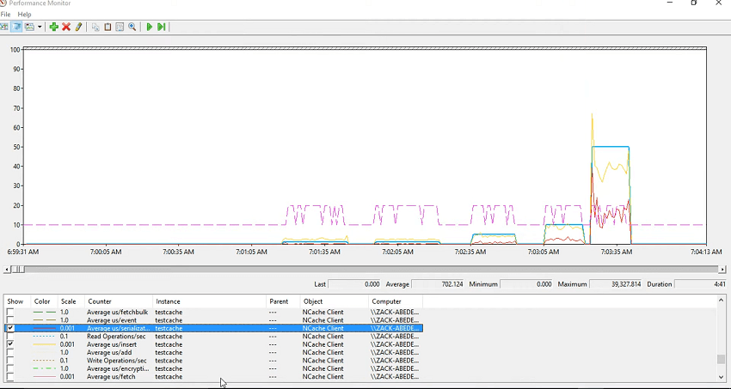Click the View Current Activity toolbar icon
The height and width of the screenshot is (389, 731).
[3, 27]
